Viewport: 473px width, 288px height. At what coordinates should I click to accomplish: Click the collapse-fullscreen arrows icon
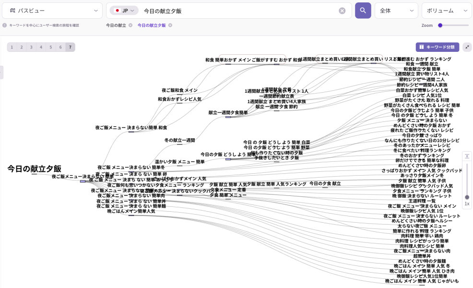tap(467, 47)
